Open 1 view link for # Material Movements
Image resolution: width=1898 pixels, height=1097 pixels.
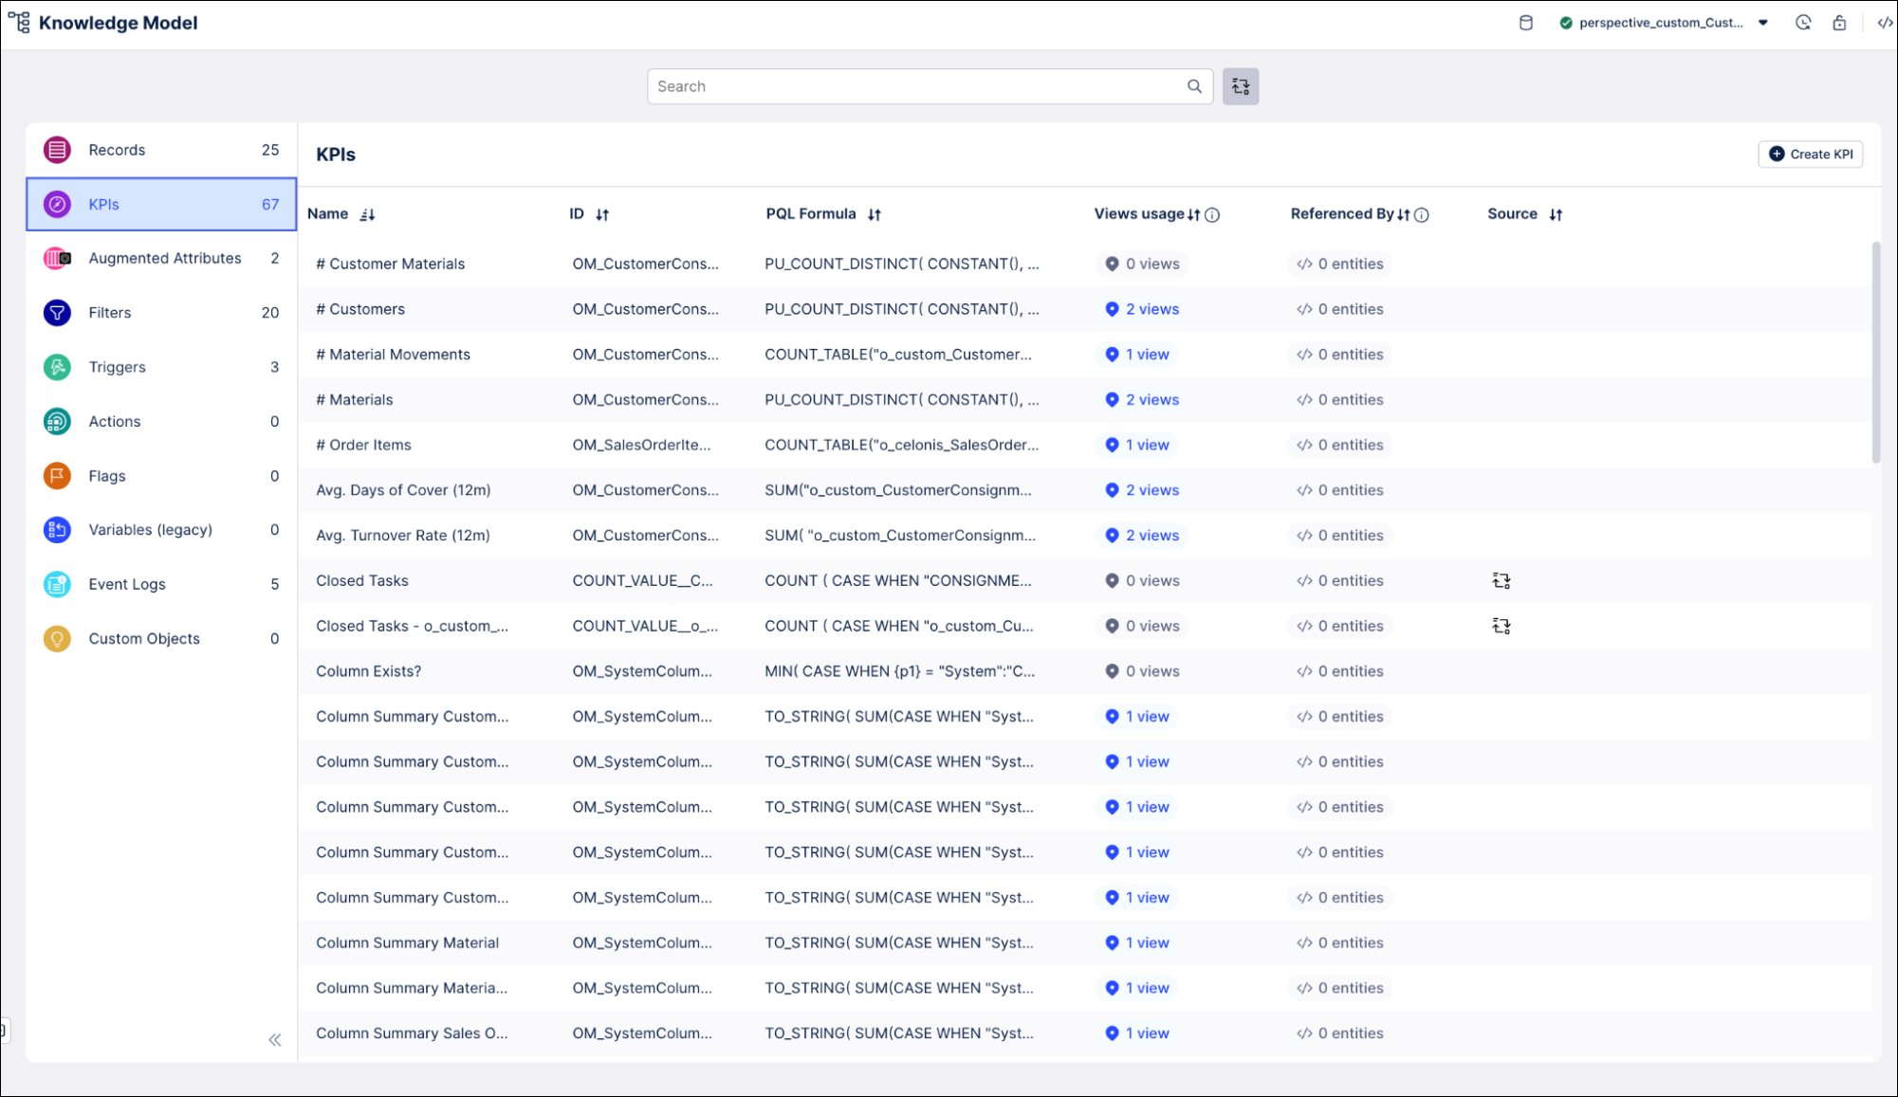coord(1137,355)
